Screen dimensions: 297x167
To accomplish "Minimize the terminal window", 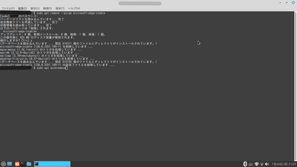I will (280, 3).
